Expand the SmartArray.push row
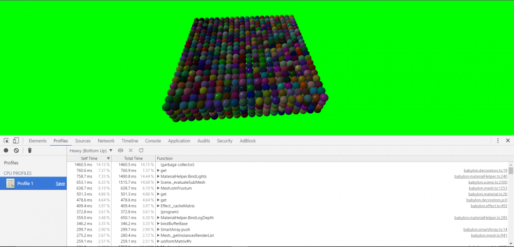The image size is (514, 247). pos(158,230)
